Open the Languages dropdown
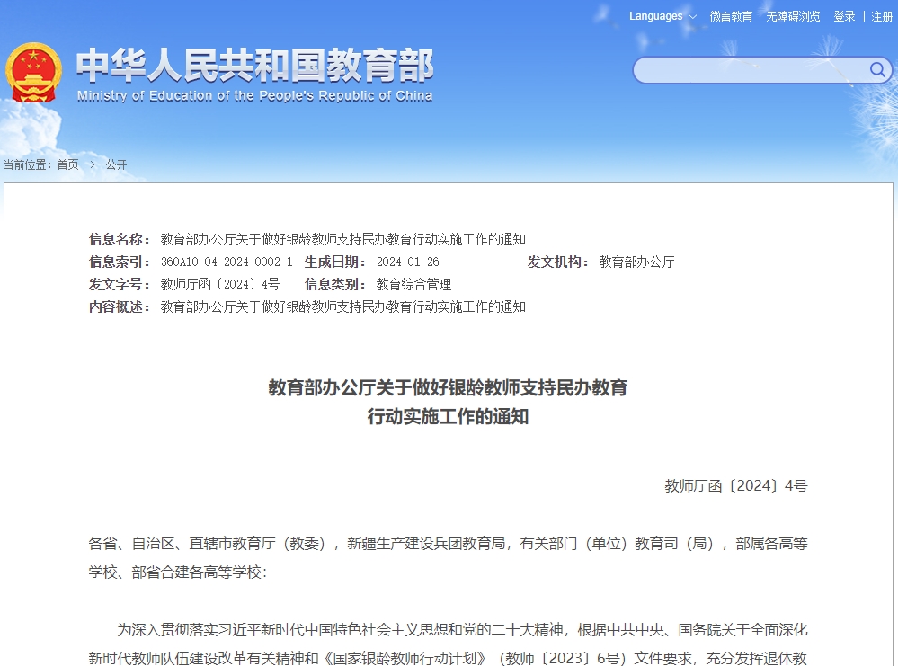The height and width of the screenshot is (666, 898). (x=662, y=16)
